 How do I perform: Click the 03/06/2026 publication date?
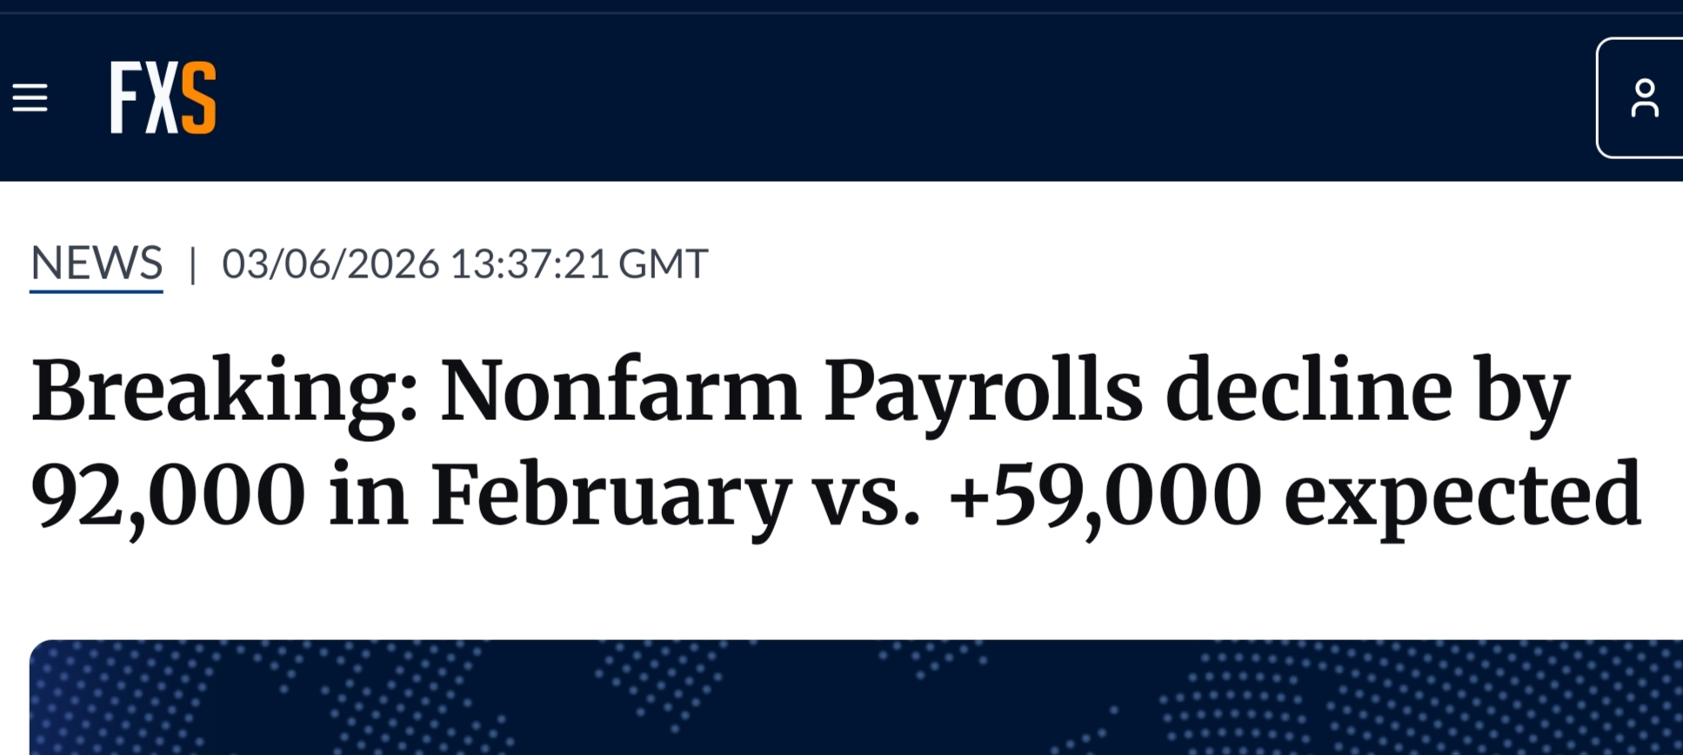pos(331,264)
